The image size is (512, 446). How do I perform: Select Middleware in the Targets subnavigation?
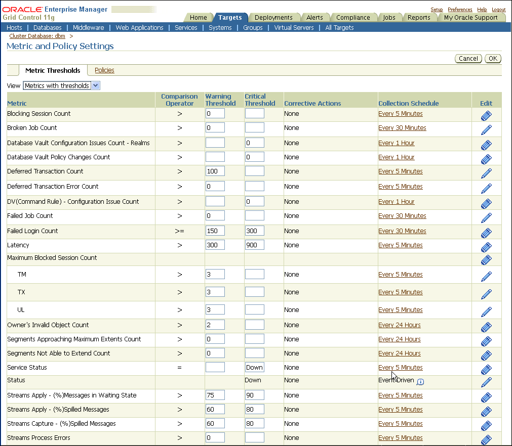(88, 28)
